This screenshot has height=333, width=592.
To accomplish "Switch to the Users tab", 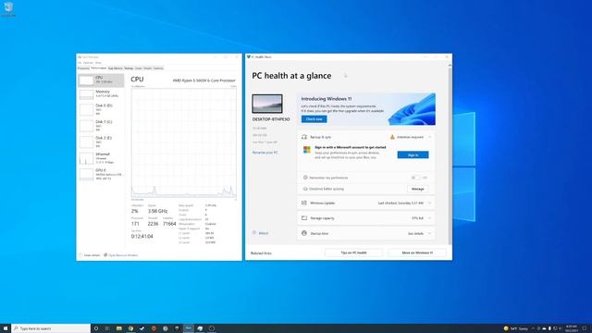I will [138, 68].
